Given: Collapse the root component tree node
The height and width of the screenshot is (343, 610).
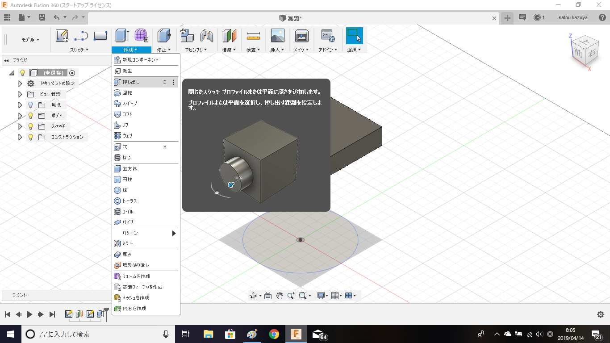Looking at the screenshot, I should tap(12, 73).
